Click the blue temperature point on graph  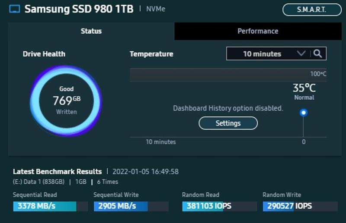[x=304, y=113]
